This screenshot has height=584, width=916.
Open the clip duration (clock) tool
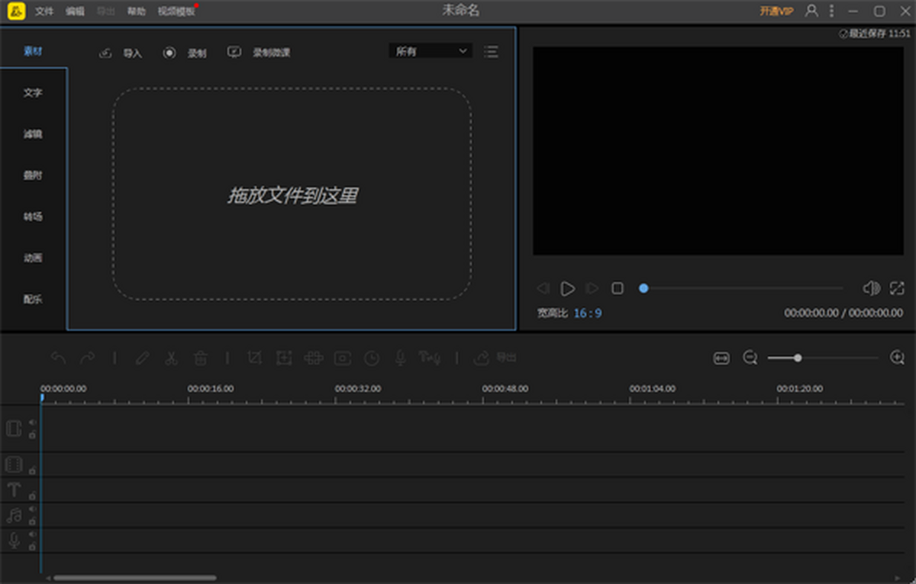point(372,358)
